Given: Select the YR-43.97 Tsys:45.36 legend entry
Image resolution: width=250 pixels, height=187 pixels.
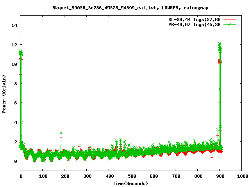Looking at the screenshot, I should point(195,25).
